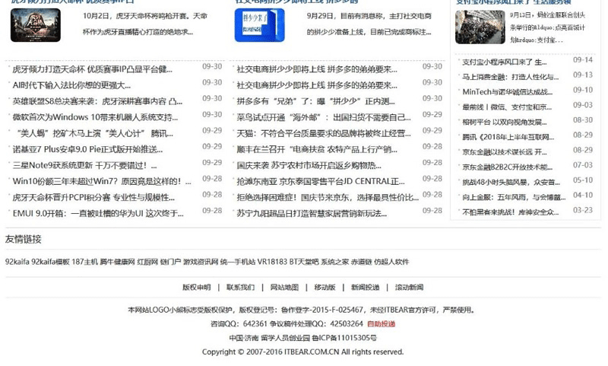Click the 03-23 date in sidebar
Screen dimensions: 608x366
(583, 210)
